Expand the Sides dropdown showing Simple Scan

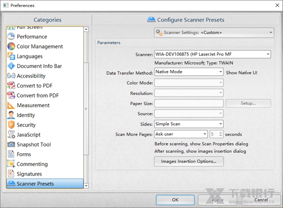[x=189, y=124]
